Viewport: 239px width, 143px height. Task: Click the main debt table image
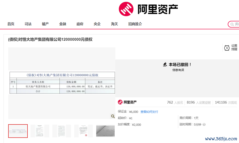pos(62,83)
